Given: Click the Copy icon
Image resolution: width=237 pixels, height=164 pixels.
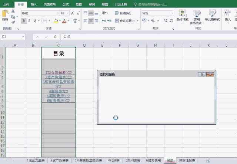Looking at the screenshot, I should click(x=13, y=17).
